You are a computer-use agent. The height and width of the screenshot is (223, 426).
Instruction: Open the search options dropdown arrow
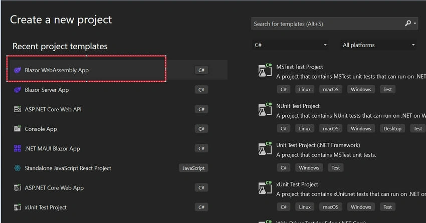point(415,24)
